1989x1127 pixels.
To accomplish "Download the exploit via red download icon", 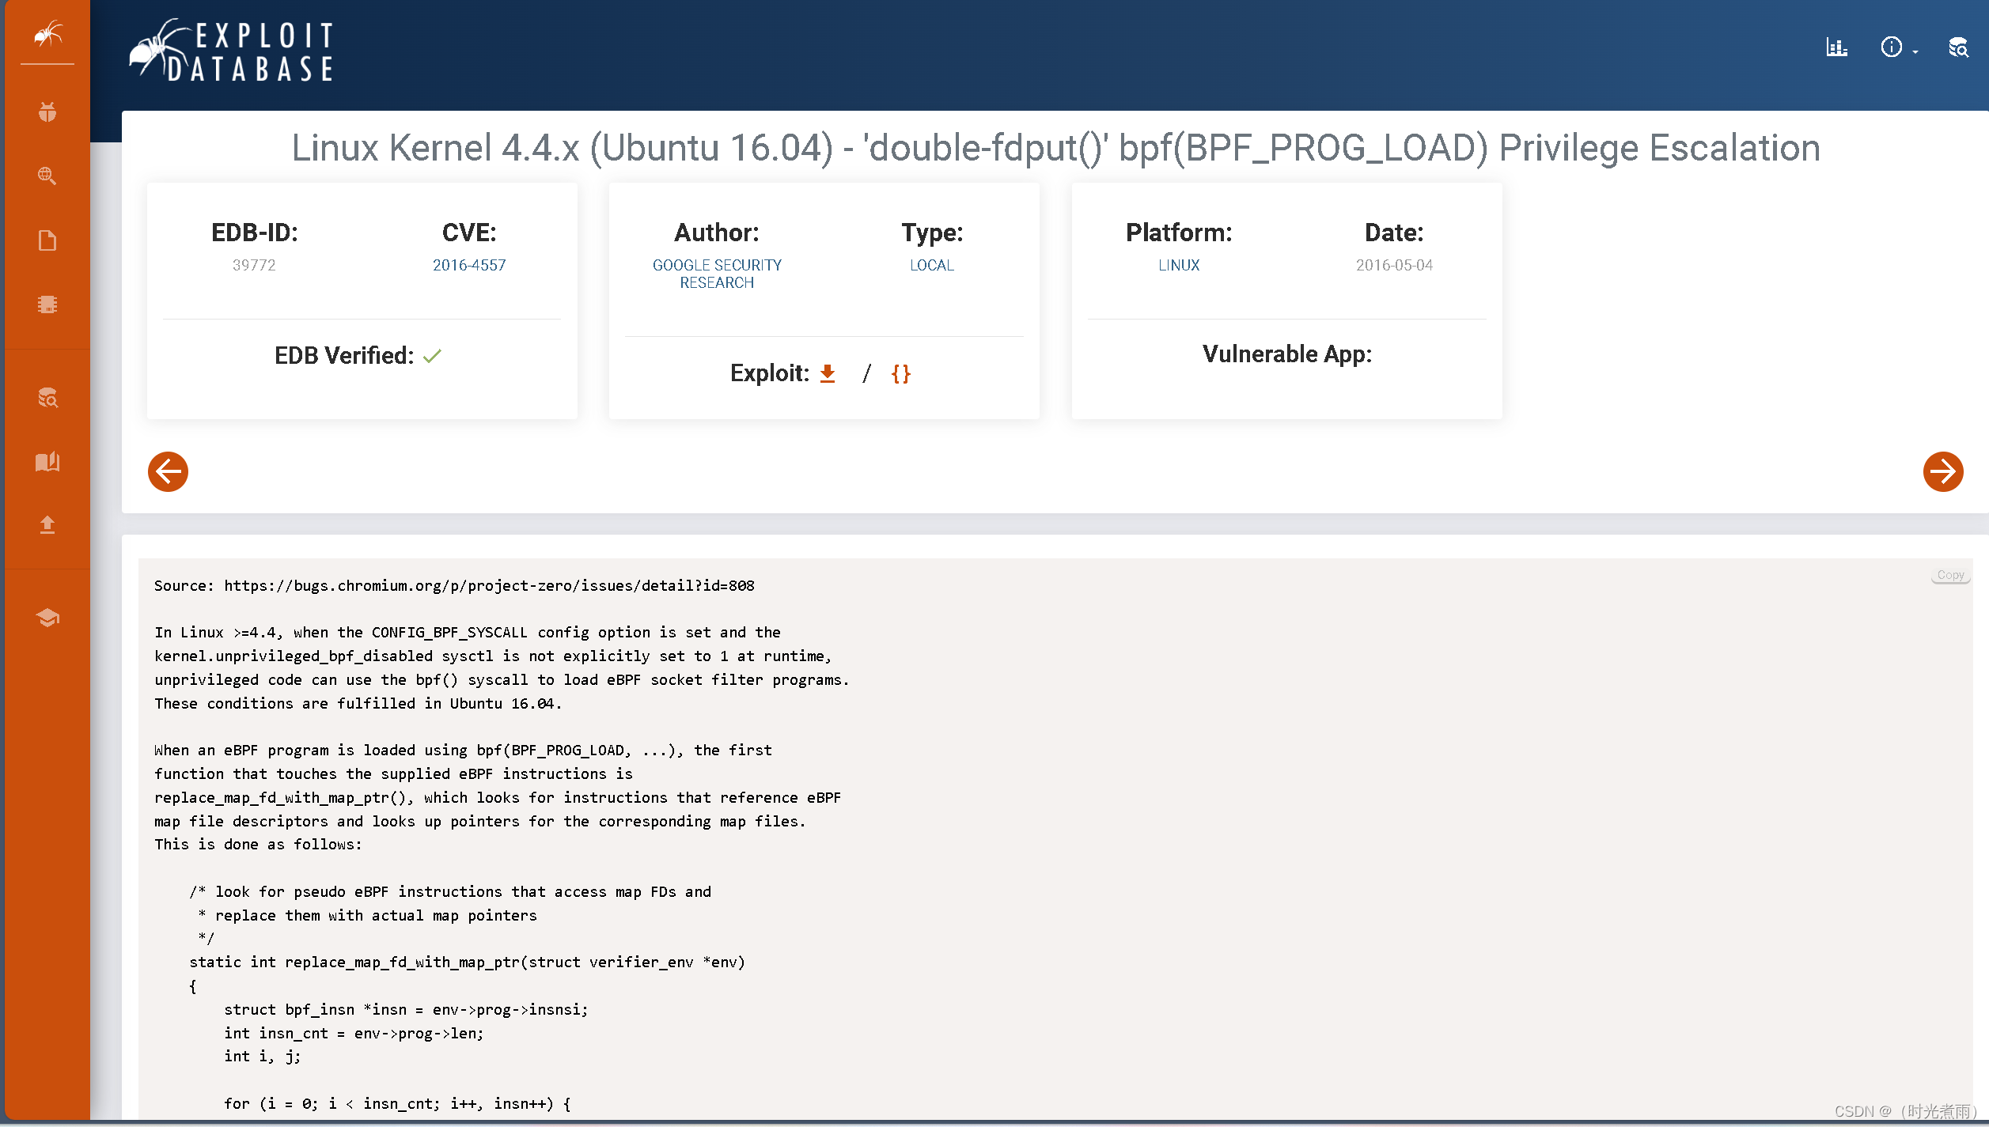I will pyautogui.click(x=828, y=373).
